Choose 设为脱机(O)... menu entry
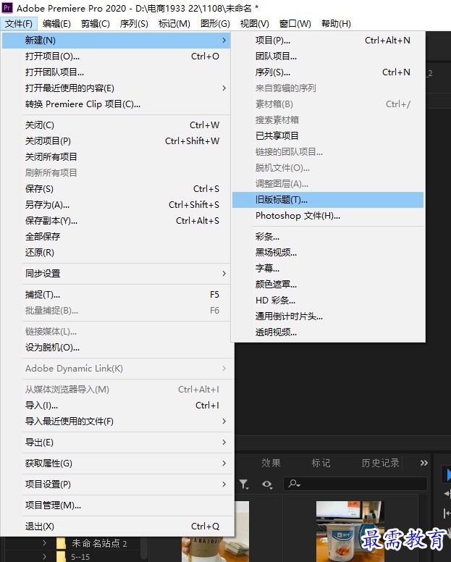Viewport: 451px width, 562px height. 116,348
